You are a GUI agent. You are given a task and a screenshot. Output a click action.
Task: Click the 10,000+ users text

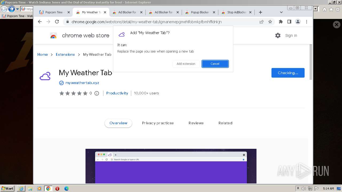click(146, 93)
